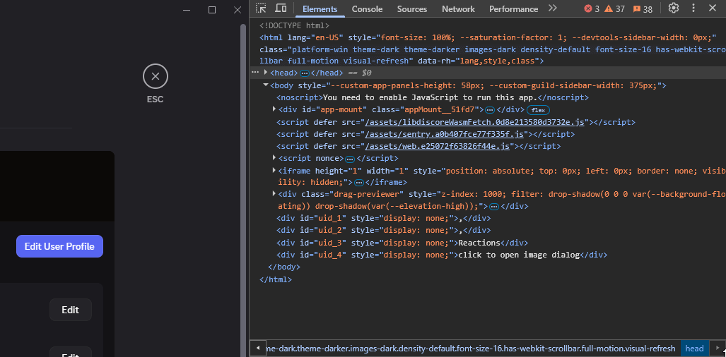The width and height of the screenshot is (726, 357).
Task: Switch to the Network tab
Action: (x=458, y=8)
